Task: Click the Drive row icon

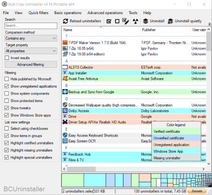Action: point(65,116)
